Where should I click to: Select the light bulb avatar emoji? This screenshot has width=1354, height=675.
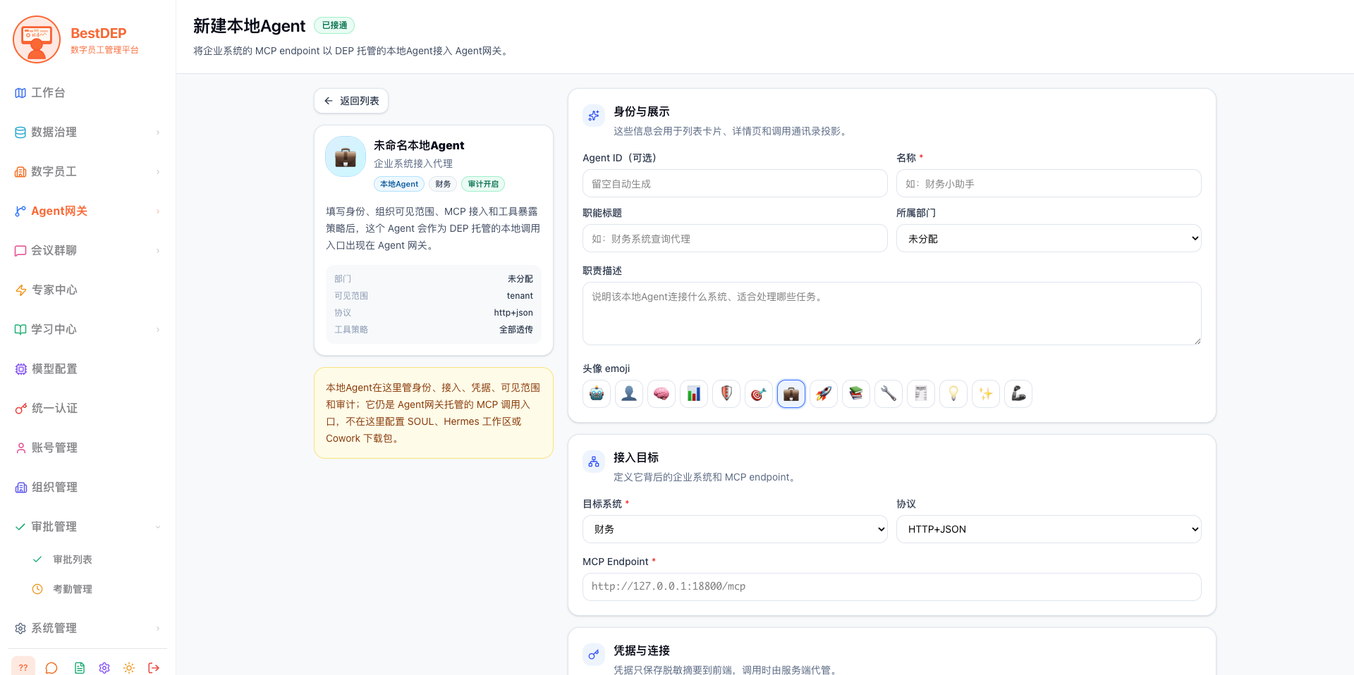click(x=953, y=394)
